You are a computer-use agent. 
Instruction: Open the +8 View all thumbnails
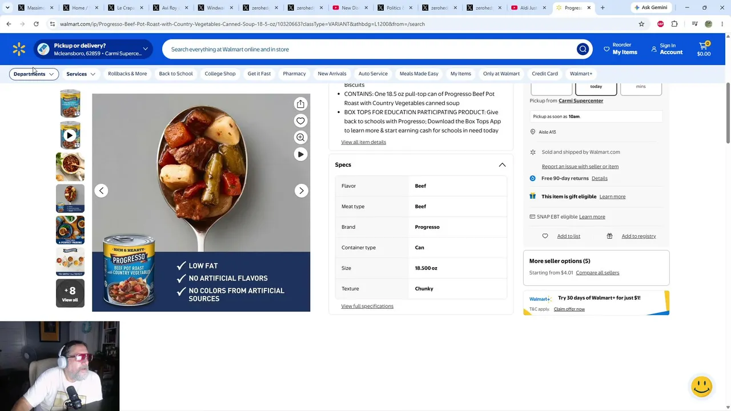[70, 293]
